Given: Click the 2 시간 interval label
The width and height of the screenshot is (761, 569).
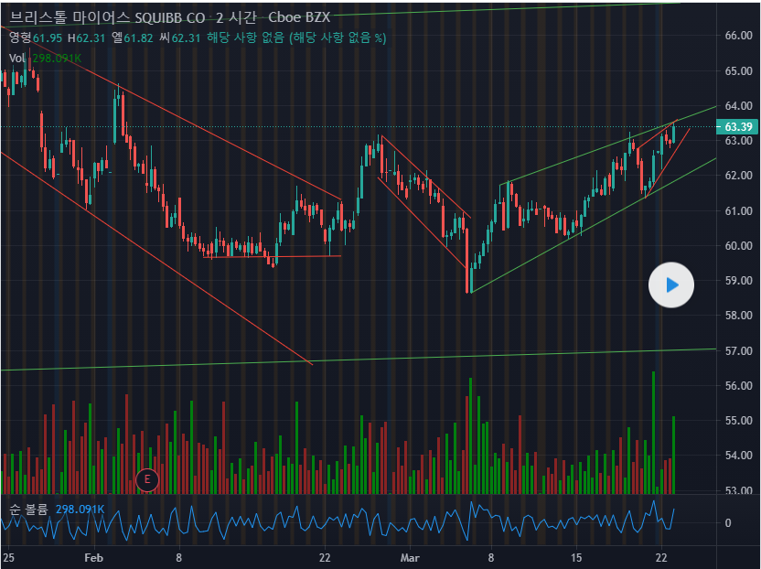Looking at the screenshot, I should pyautogui.click(x=236, y=17).
